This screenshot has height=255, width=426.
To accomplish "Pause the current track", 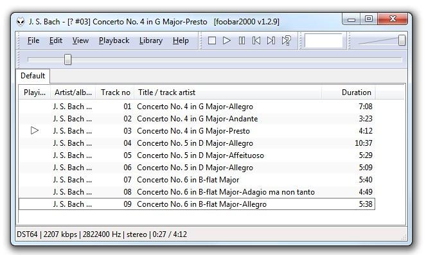I will 242,40.
